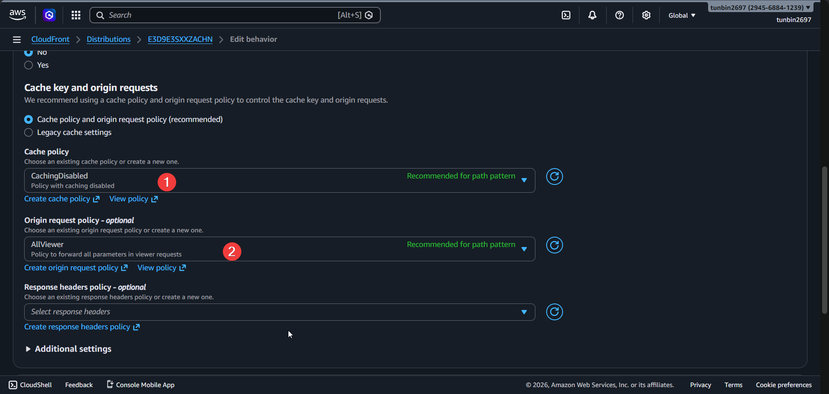The height and width of the screenshot is (394, 829).
Task: Select Legacy cache settings
Action: tap(28, 132)
